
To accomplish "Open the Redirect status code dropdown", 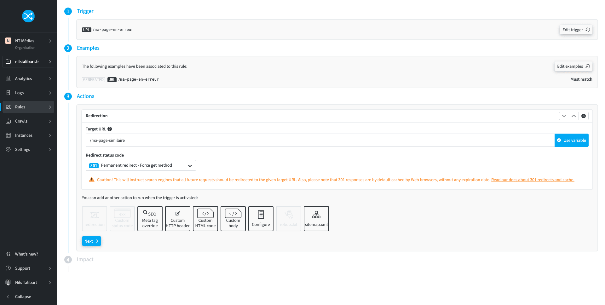I will click(x=141, y=165).
